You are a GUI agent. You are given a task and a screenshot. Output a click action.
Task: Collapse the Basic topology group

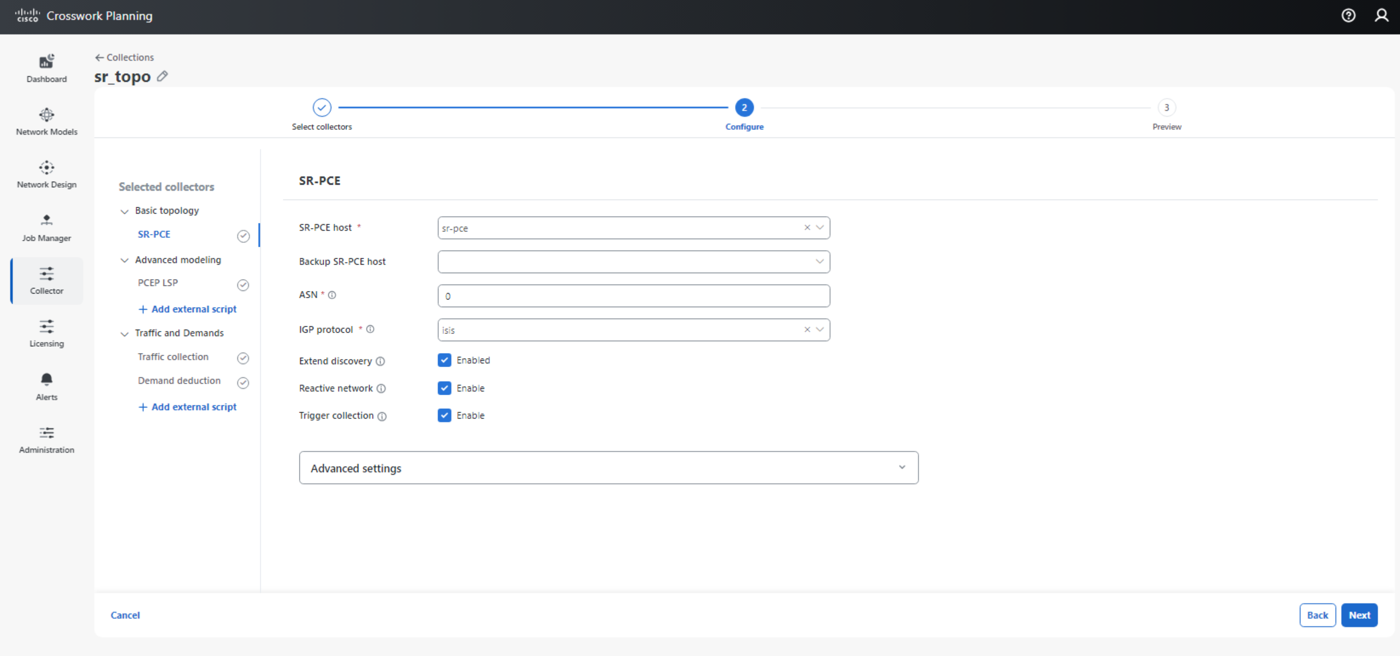125,211
